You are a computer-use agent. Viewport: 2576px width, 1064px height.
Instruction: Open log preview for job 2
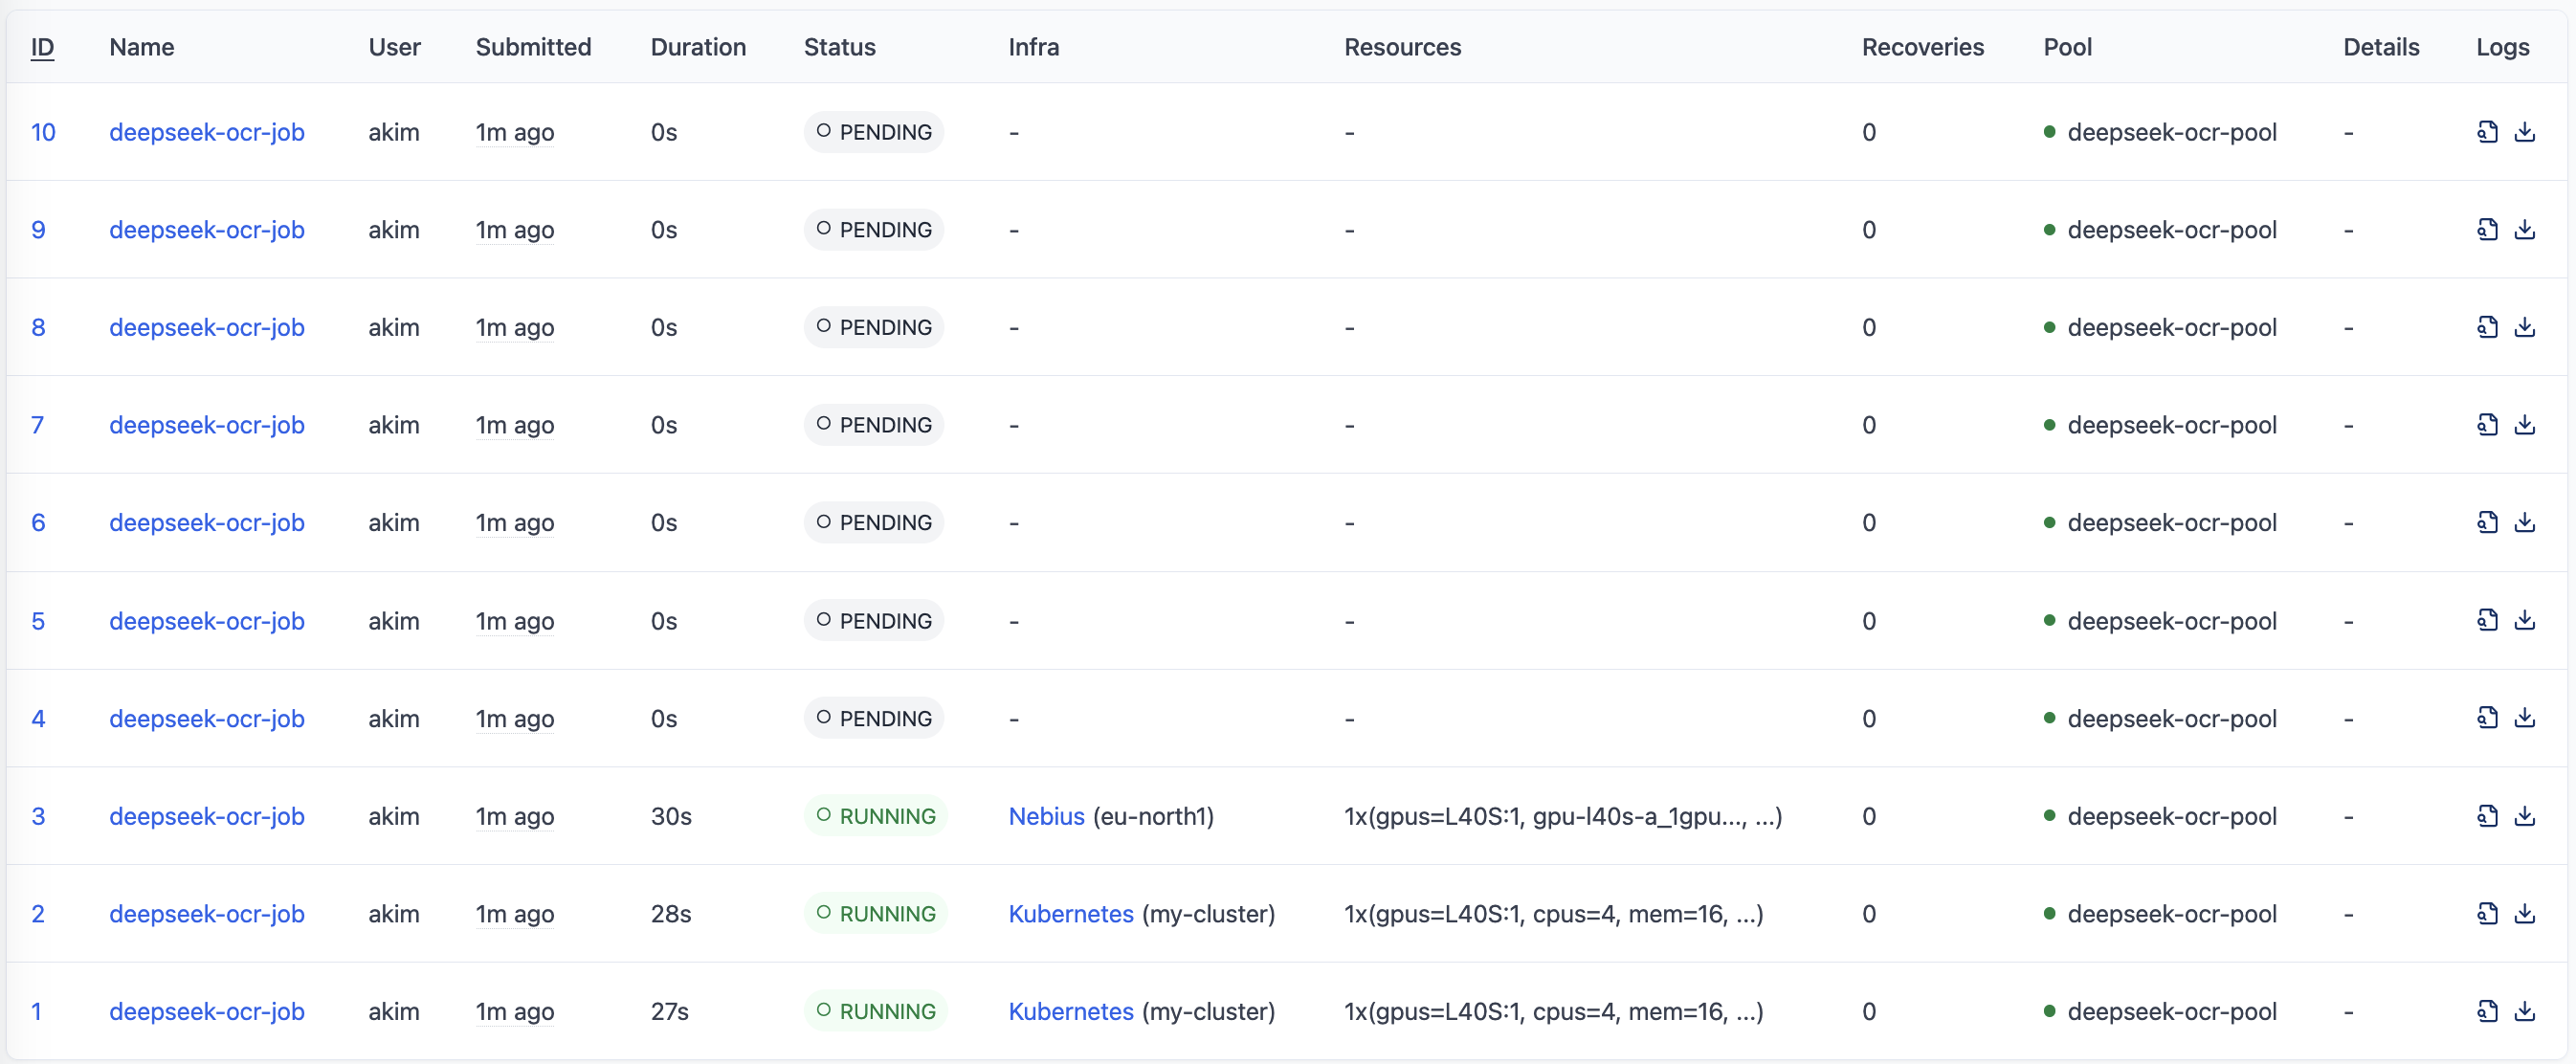coord(2488,913)
